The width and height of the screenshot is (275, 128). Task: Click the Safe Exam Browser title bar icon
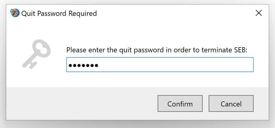pos(15,13)
